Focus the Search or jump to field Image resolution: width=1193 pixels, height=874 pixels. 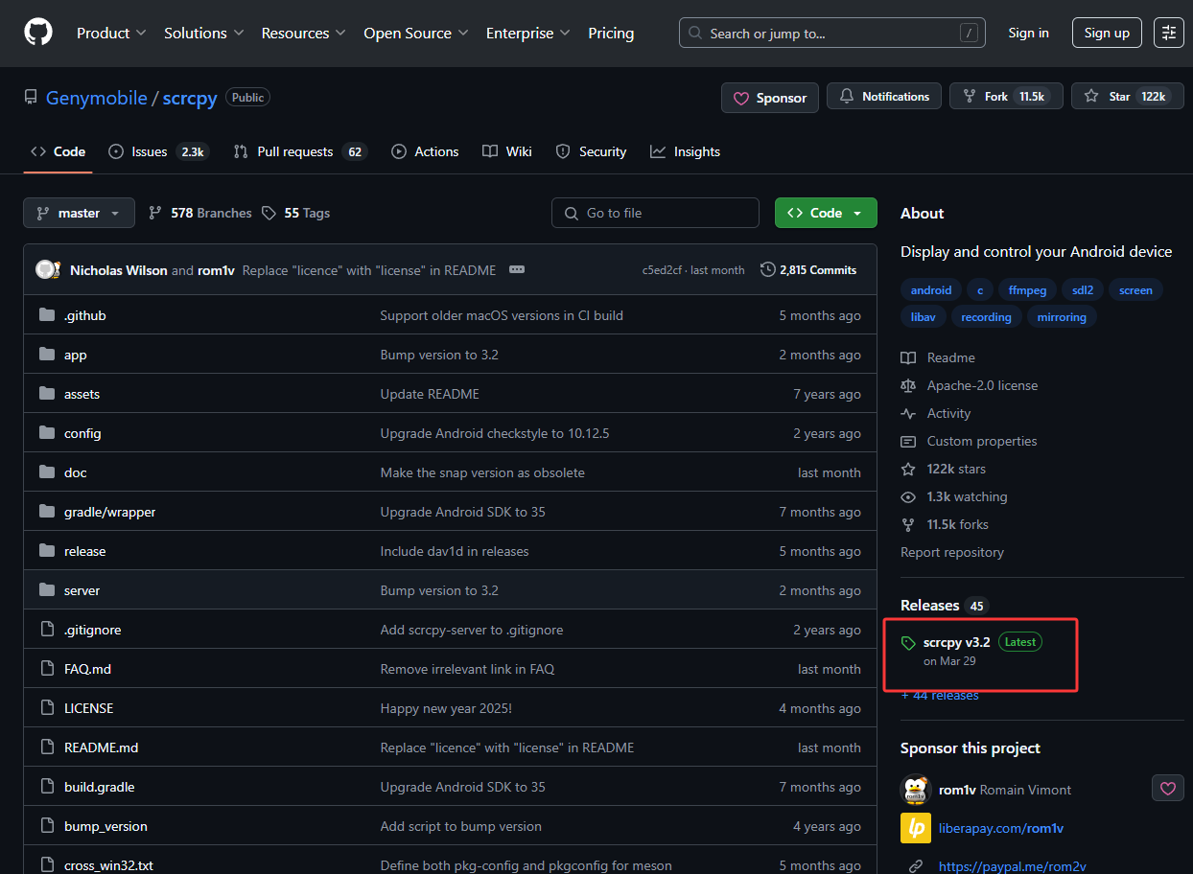pos(833,33)
